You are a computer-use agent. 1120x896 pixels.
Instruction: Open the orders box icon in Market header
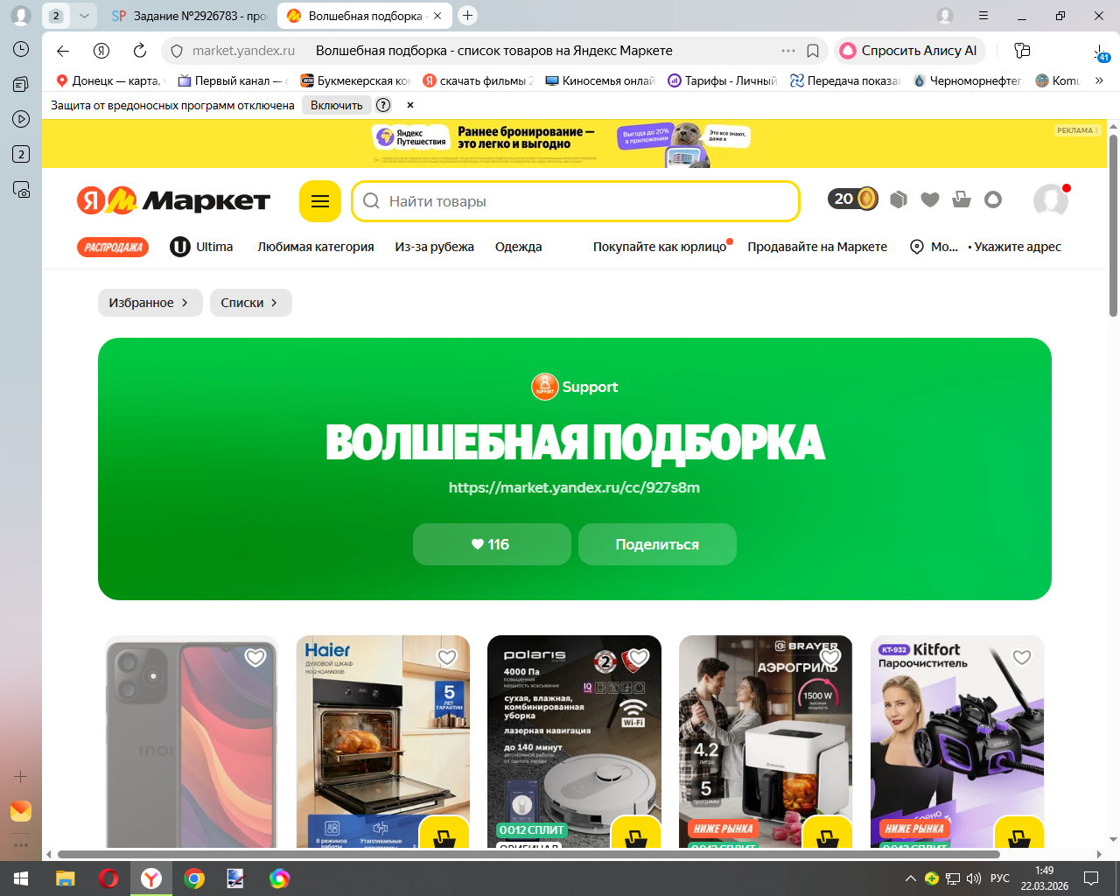(899, 199)
